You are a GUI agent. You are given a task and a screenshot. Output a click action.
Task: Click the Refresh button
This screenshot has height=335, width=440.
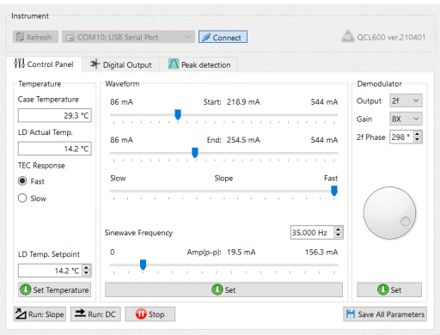(x=35, y=37)
